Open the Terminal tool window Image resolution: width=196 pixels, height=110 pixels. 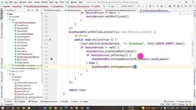33,101
